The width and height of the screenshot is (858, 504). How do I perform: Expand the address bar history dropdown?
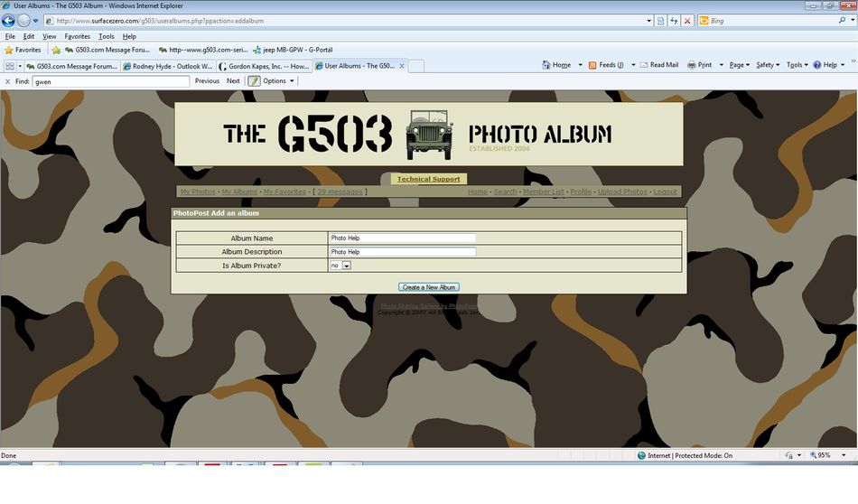[649, 21]
